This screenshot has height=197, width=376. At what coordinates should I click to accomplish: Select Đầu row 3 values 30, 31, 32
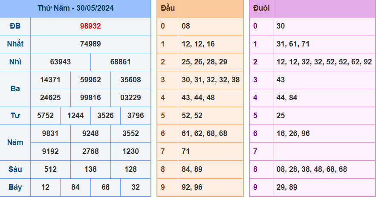(x=211, y=80)
